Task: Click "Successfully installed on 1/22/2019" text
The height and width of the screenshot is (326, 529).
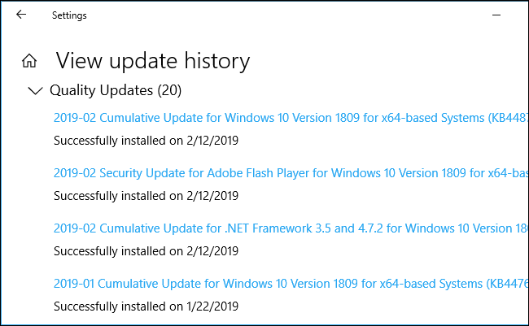Action: pyautogui.click(x=146, y=306)
